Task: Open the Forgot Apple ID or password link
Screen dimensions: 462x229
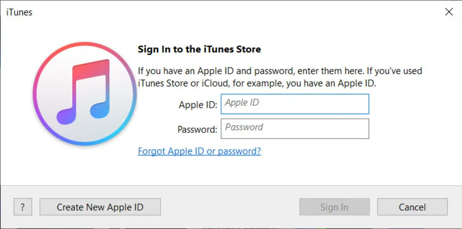Action: point(199,151)
